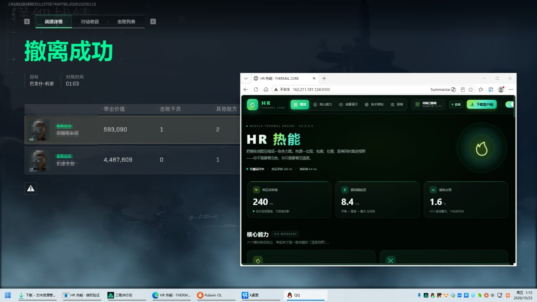Reload the HR 热能 page
Viewport: 537px width, 302px height.
(256, 89)
